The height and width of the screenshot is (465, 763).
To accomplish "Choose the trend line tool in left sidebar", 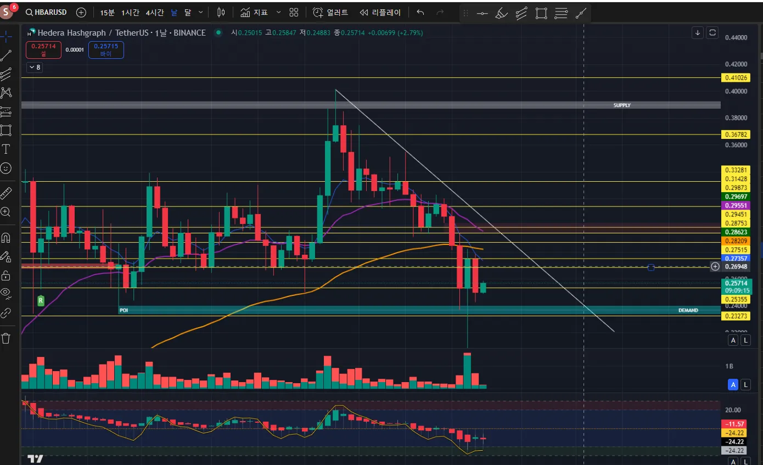I will pos(6,55).
